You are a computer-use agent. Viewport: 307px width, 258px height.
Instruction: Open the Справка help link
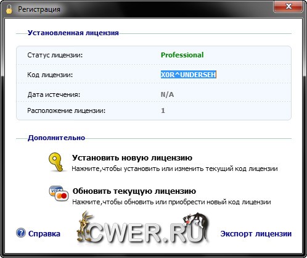[44, 234]
